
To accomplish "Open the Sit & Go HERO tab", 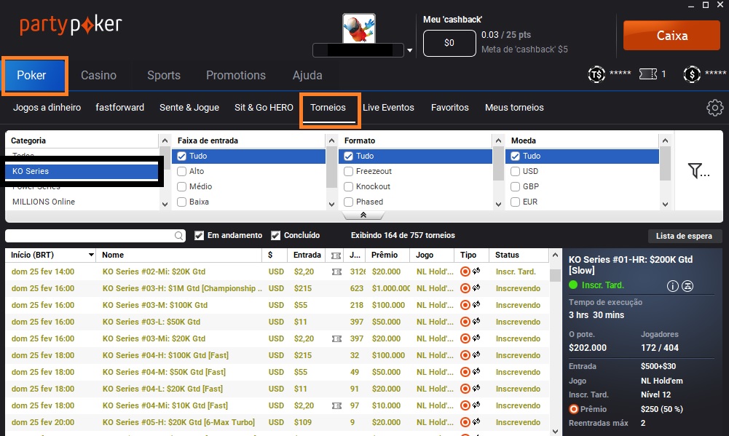I will pyautogui.click(x=264, y=108).
